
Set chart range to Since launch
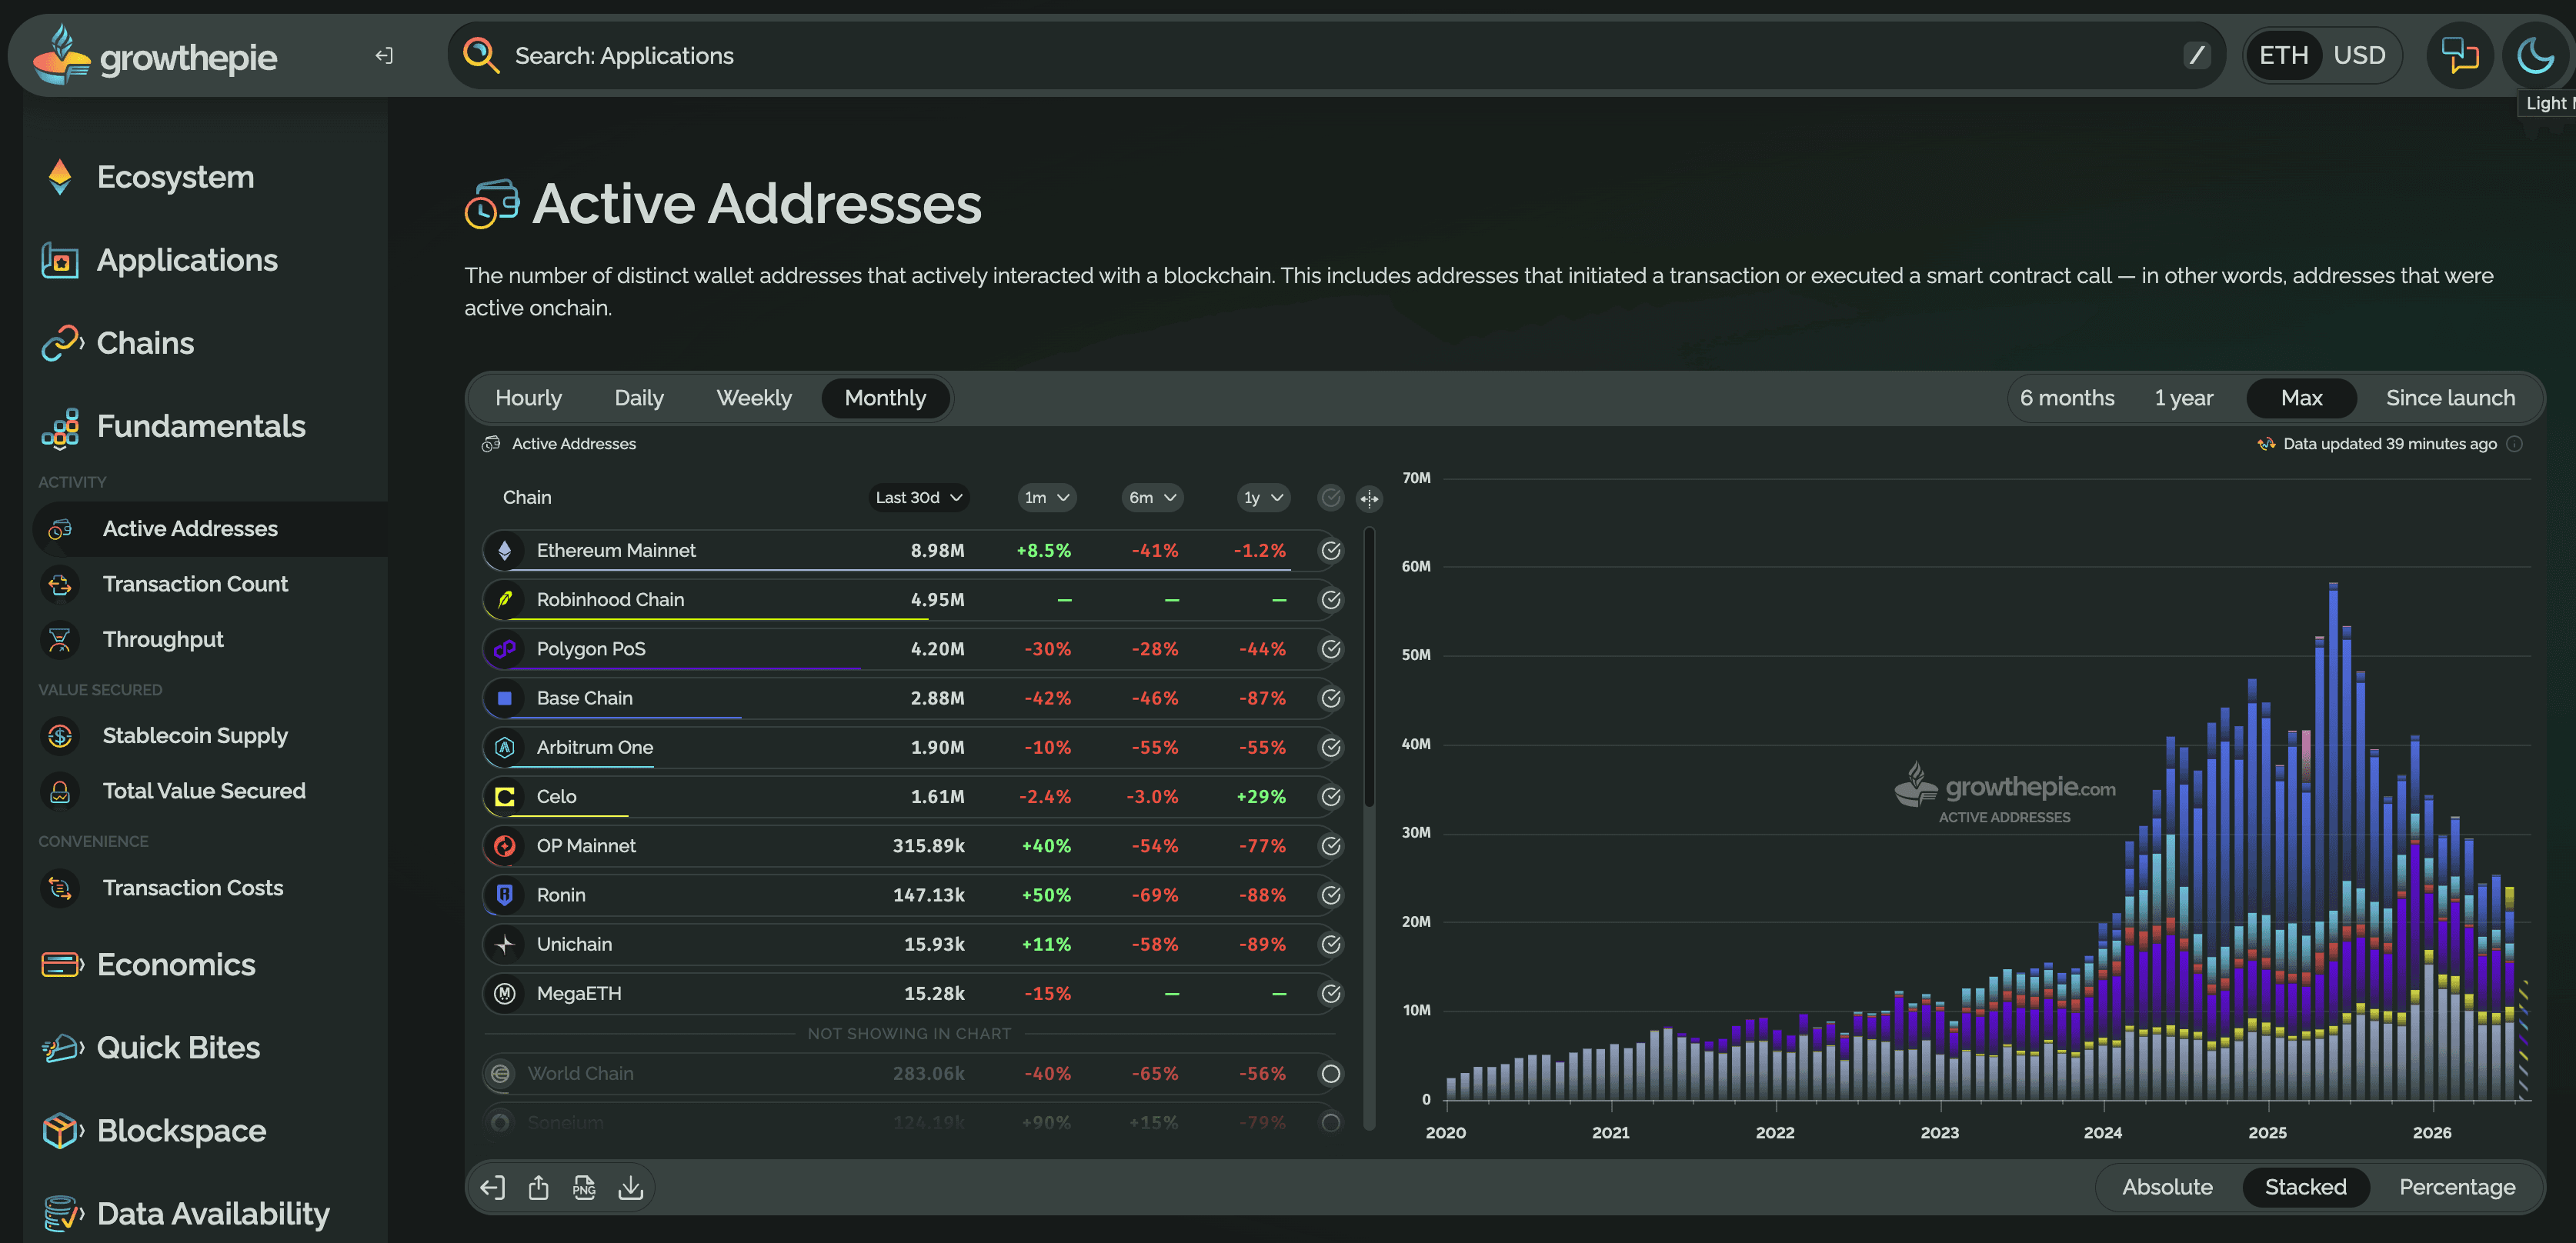[2450, 398]
